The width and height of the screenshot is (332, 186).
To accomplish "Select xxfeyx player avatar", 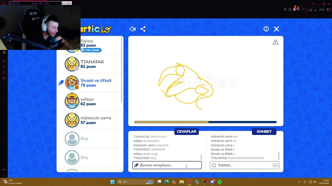I will [72, 101].
